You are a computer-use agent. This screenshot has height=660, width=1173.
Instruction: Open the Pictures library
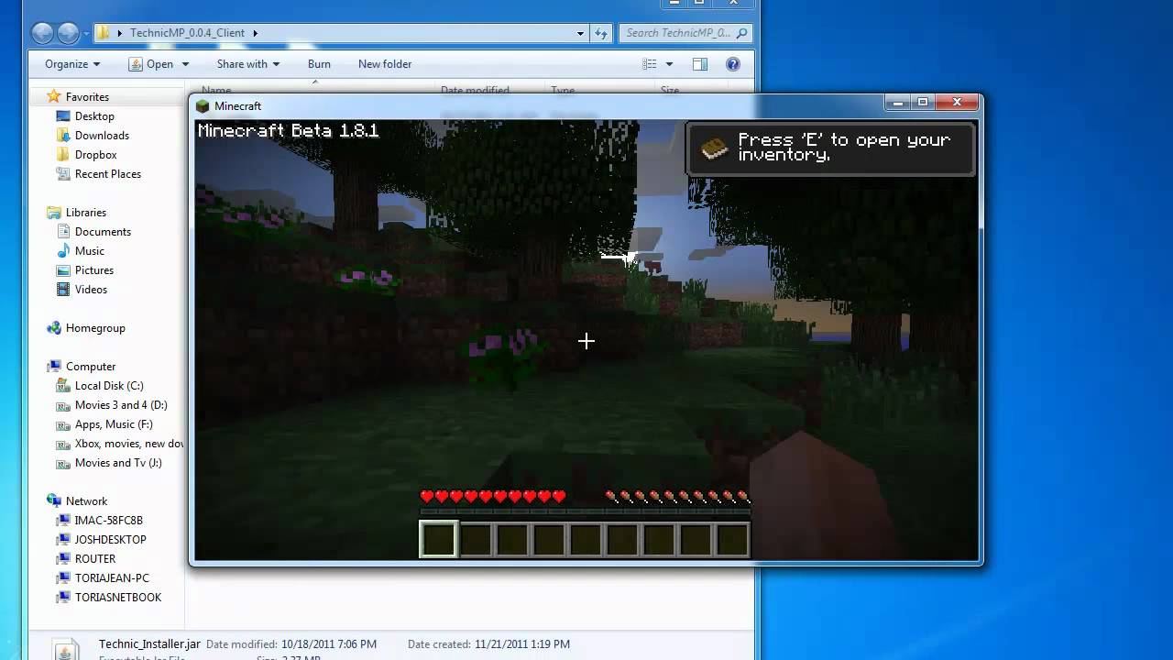[x=94, y=270]
